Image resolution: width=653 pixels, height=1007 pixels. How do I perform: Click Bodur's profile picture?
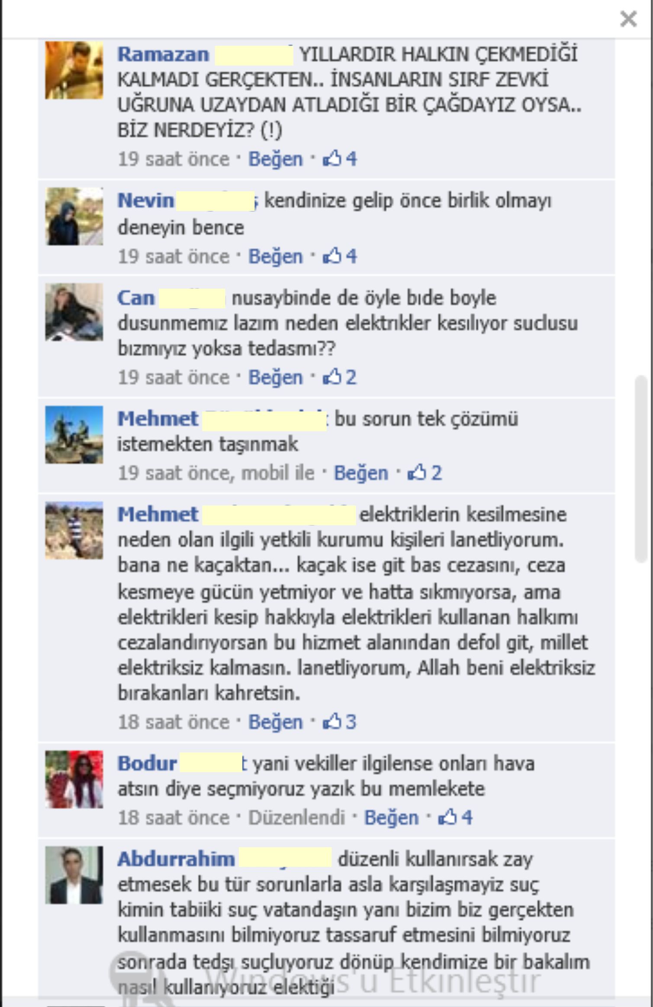coord(74,779)
